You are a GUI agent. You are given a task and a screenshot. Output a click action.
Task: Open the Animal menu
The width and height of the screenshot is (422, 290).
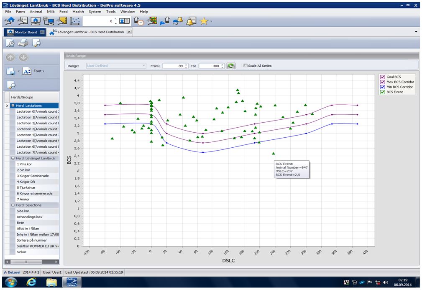(36, 12)
